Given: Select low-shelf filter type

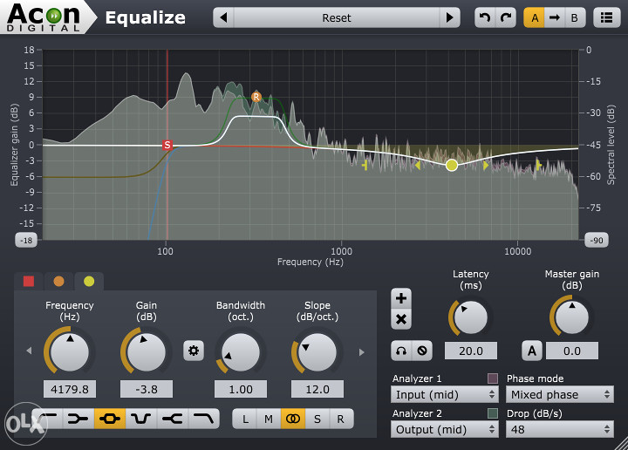Looking at the screenshot, I should (78, 419).
